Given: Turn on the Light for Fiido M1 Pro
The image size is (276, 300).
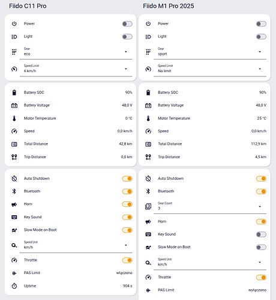Looking at the screenshot, I should 261,37.
